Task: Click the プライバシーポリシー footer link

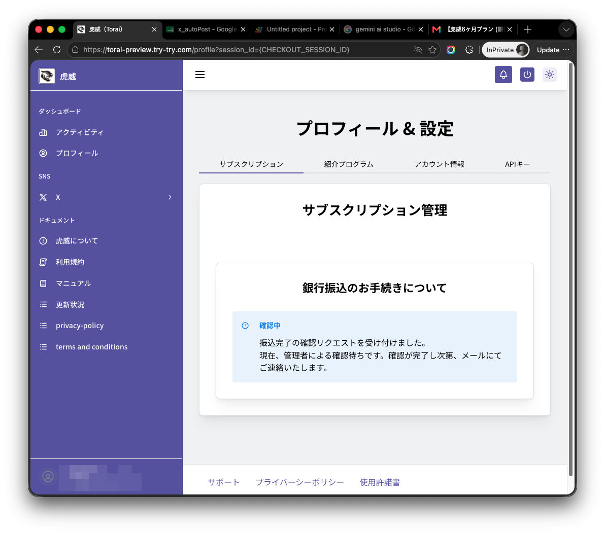Action: point(299,482)
